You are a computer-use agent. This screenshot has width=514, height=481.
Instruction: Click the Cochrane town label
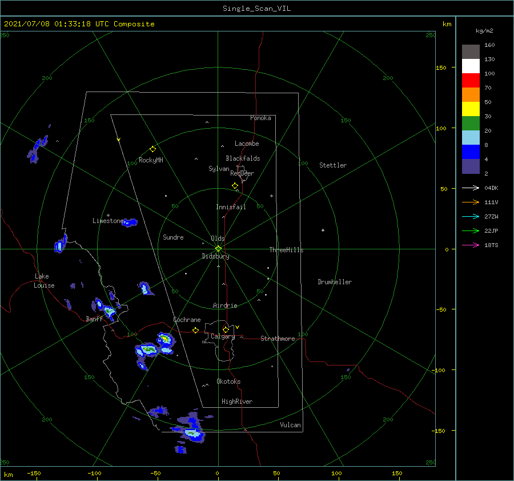(187, 320)
